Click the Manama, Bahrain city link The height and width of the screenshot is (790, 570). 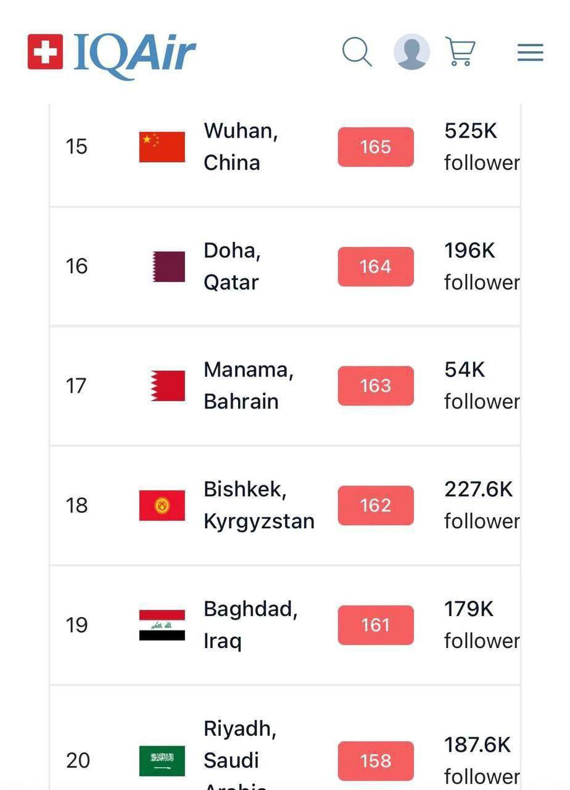click(x=247, y=385)
